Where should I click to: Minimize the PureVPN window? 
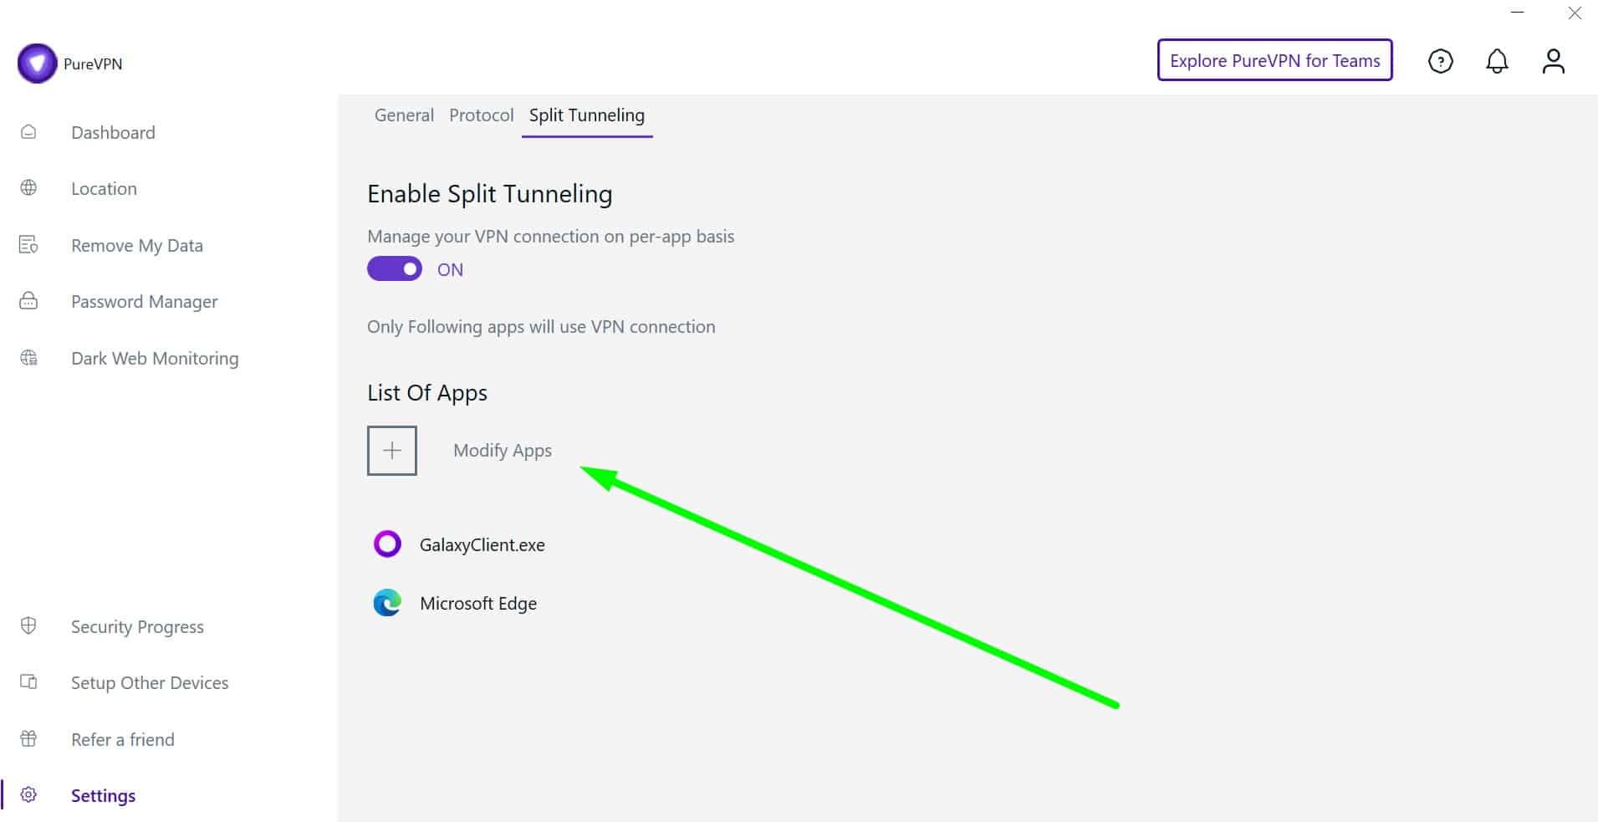(1518, 13)
